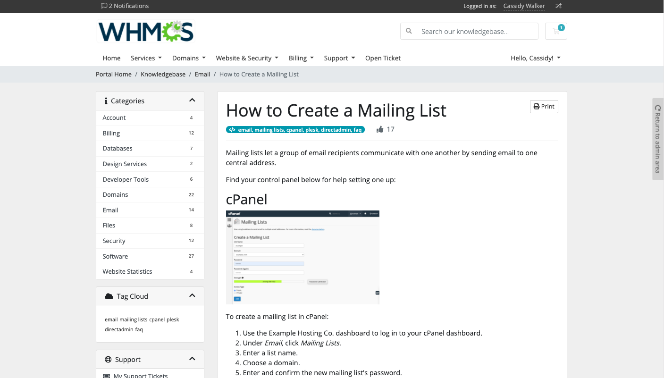
Task: Open the Domains dropdown menu
Action: [x=189, y=58]
